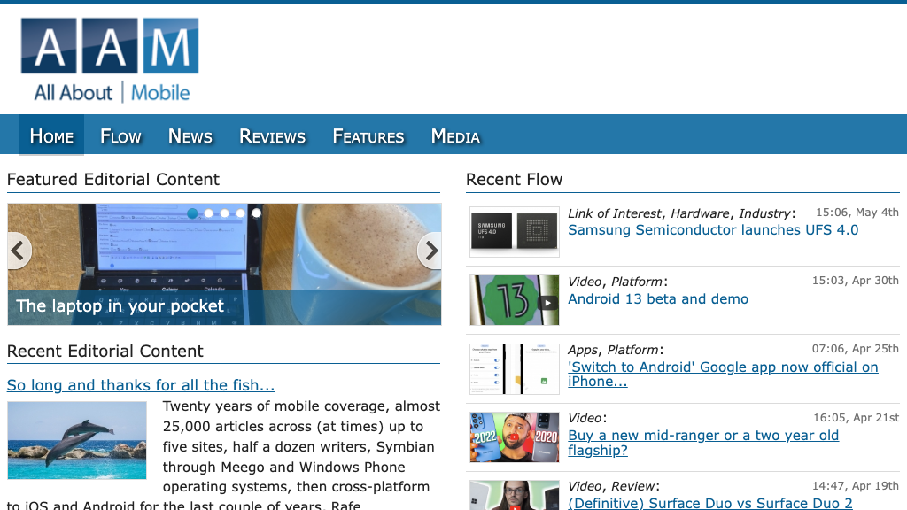
Task: Click the 'Featured Editorial Content' heading
Action: point(113,179)
